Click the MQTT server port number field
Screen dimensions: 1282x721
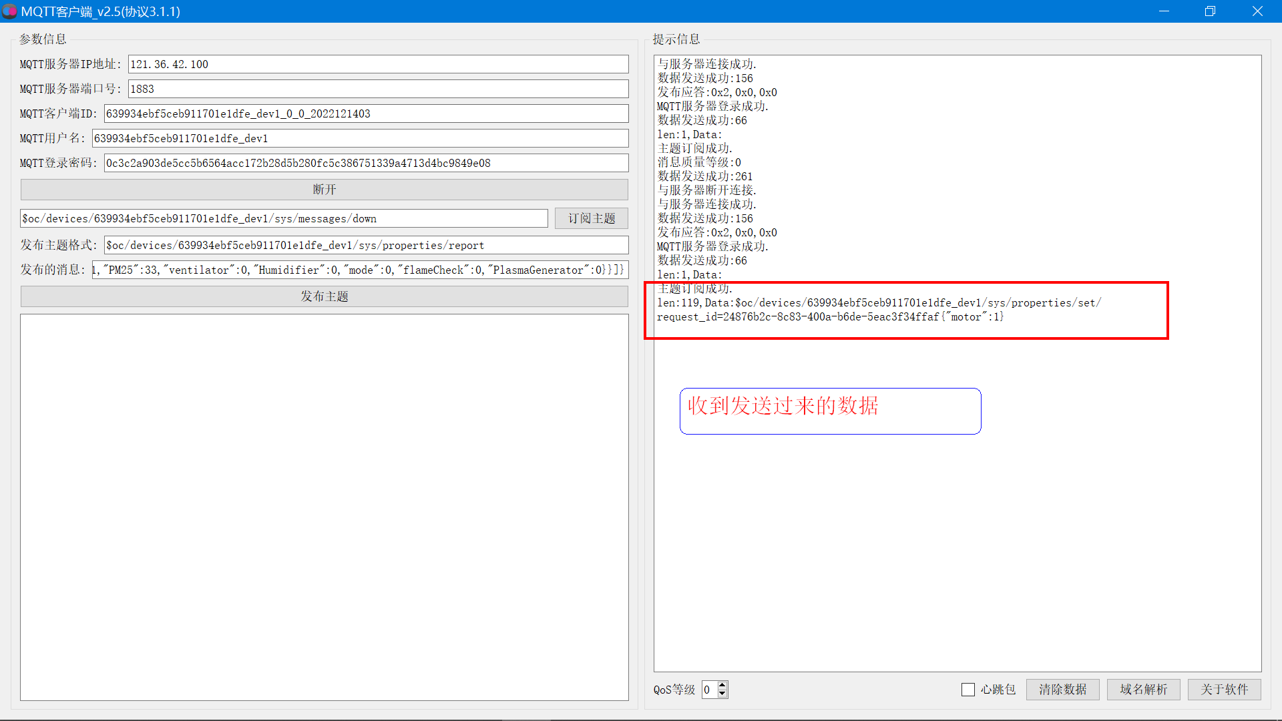[x=378, y=89]
